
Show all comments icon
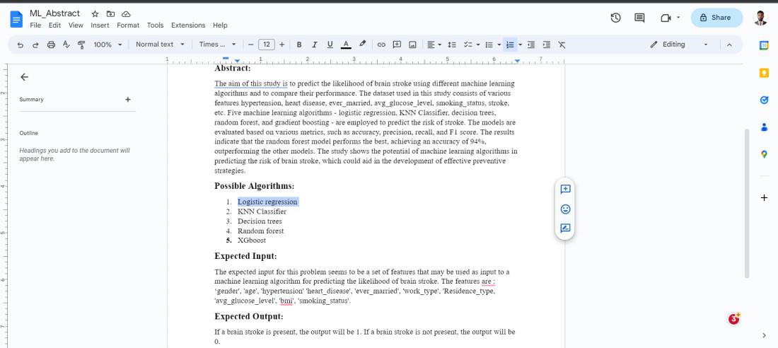[x=639, y=18]
